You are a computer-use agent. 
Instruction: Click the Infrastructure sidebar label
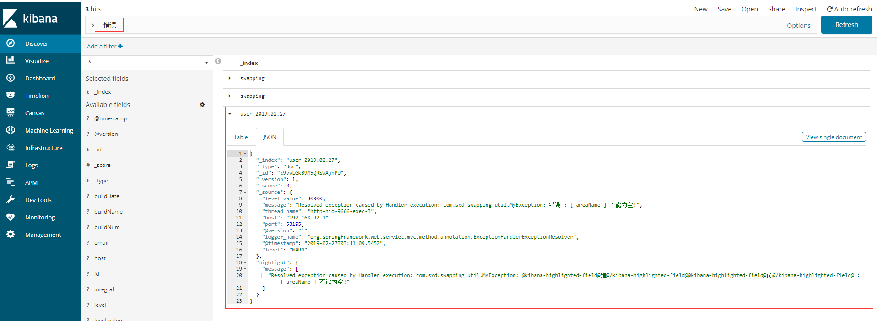pos(43,148)
